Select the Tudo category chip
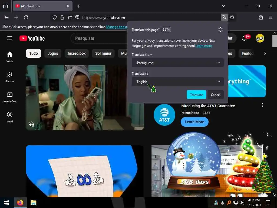277x208 pixels. pos(34,53)
